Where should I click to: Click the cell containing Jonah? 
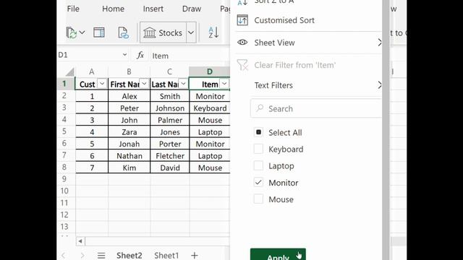(129, 144)
